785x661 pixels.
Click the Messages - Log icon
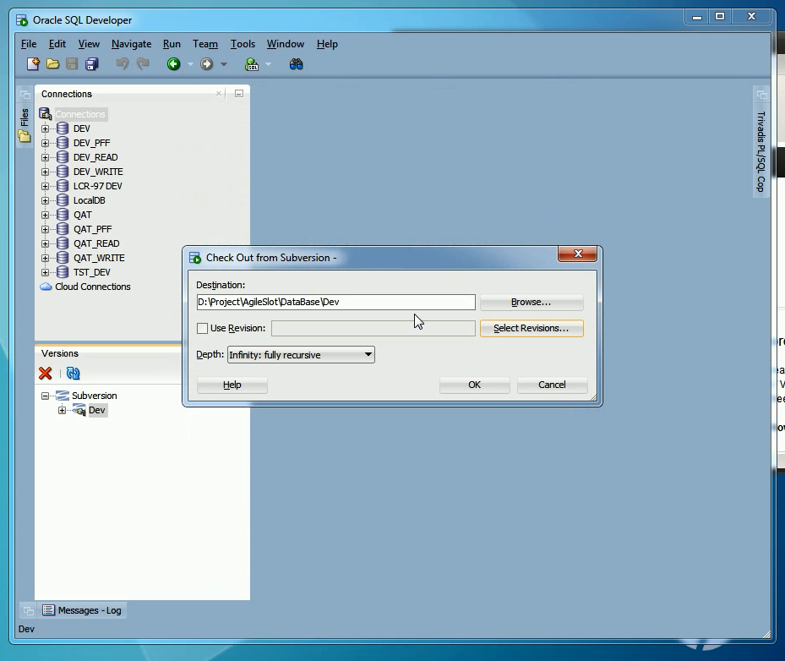pyautogui.click(x=48, y=610)
